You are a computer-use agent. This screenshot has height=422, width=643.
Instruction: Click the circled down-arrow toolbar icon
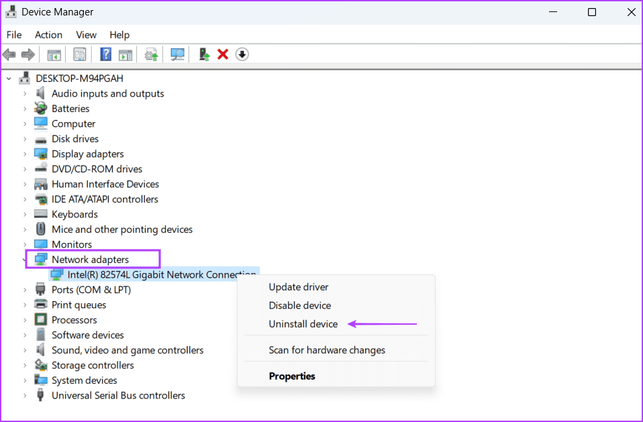pos(242,54)
